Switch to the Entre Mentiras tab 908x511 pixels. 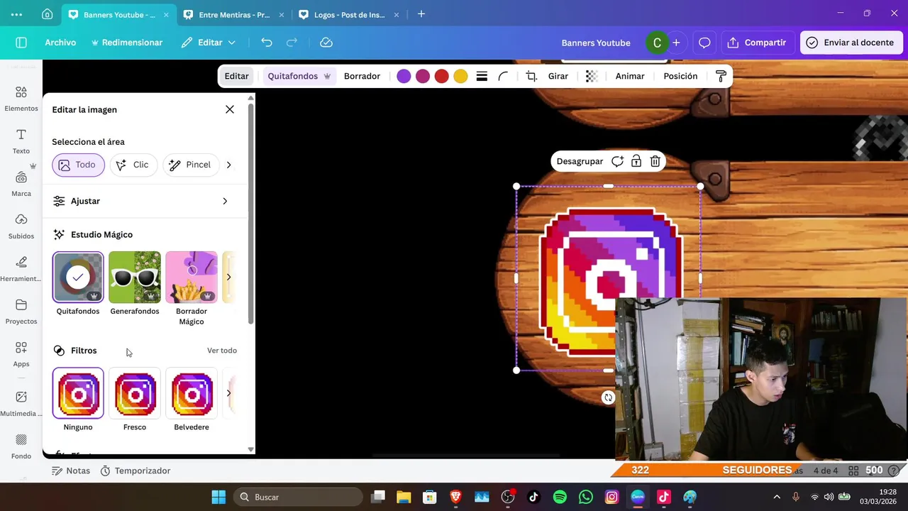coord(233,14)
